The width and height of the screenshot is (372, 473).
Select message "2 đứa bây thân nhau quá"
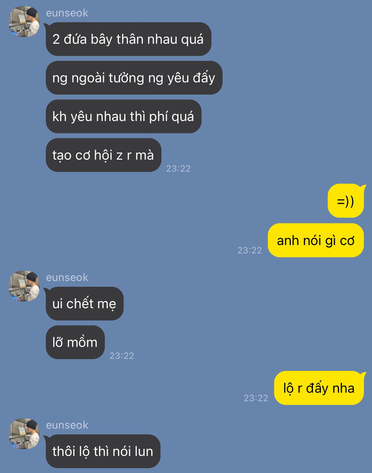click(x=128, y=39)
